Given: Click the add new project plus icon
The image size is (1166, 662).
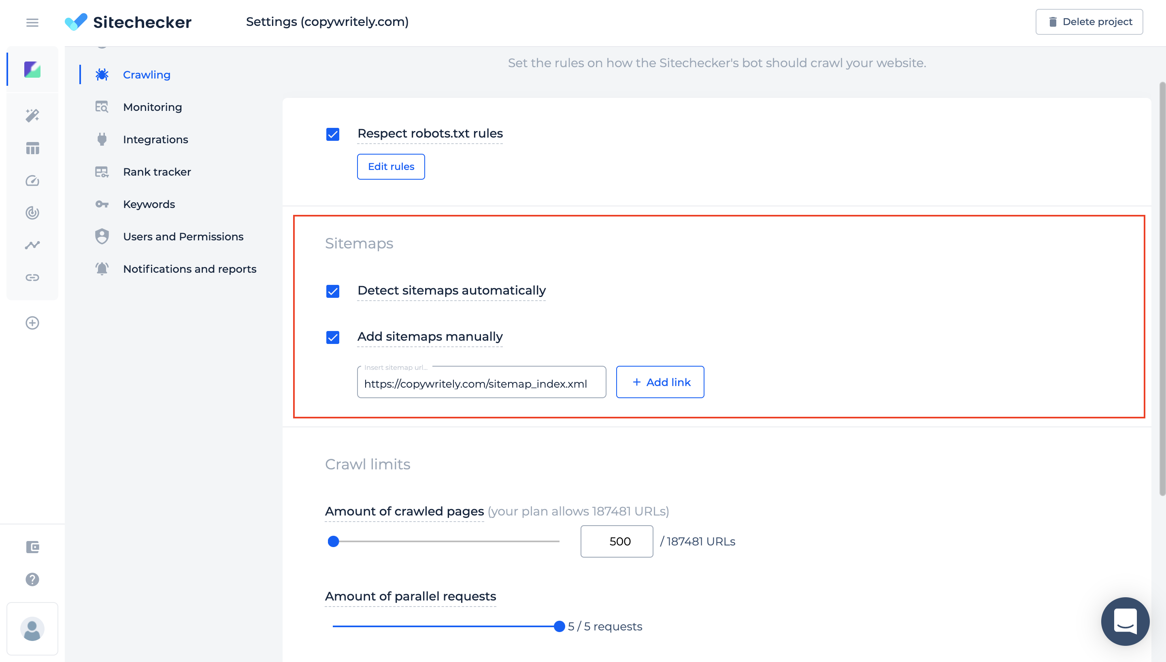Looking at the screenshot, I should click(x=32, y=323).
